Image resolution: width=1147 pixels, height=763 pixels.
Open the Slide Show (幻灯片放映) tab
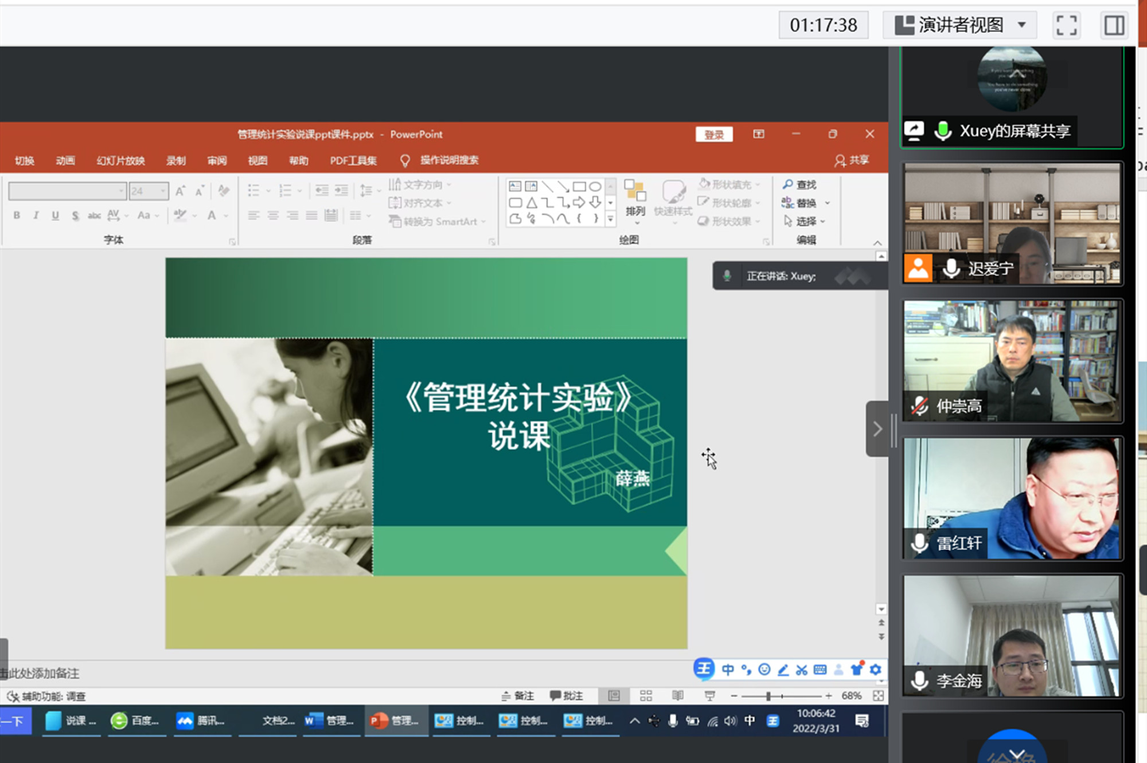click(x=120, y=160)
